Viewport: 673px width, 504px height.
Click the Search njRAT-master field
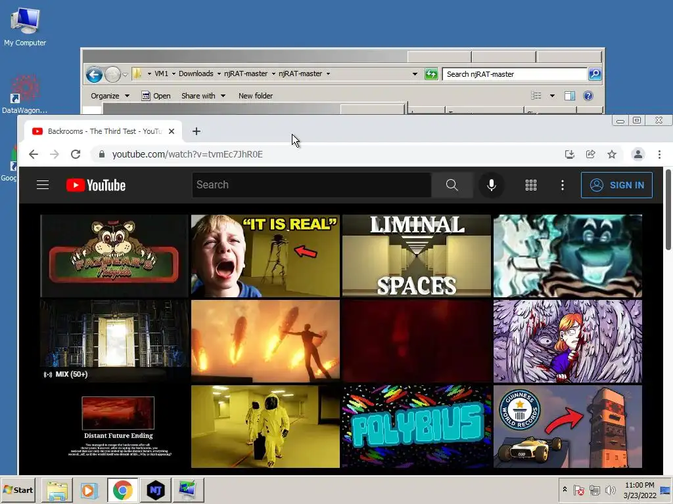(x=514, y=74)
